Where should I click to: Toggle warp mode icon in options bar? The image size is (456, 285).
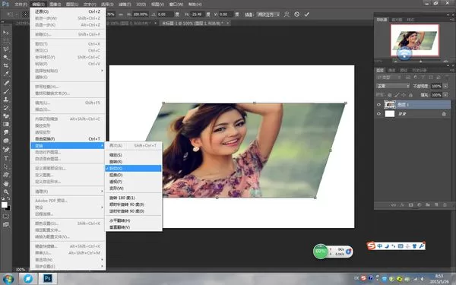pos(287,14)
